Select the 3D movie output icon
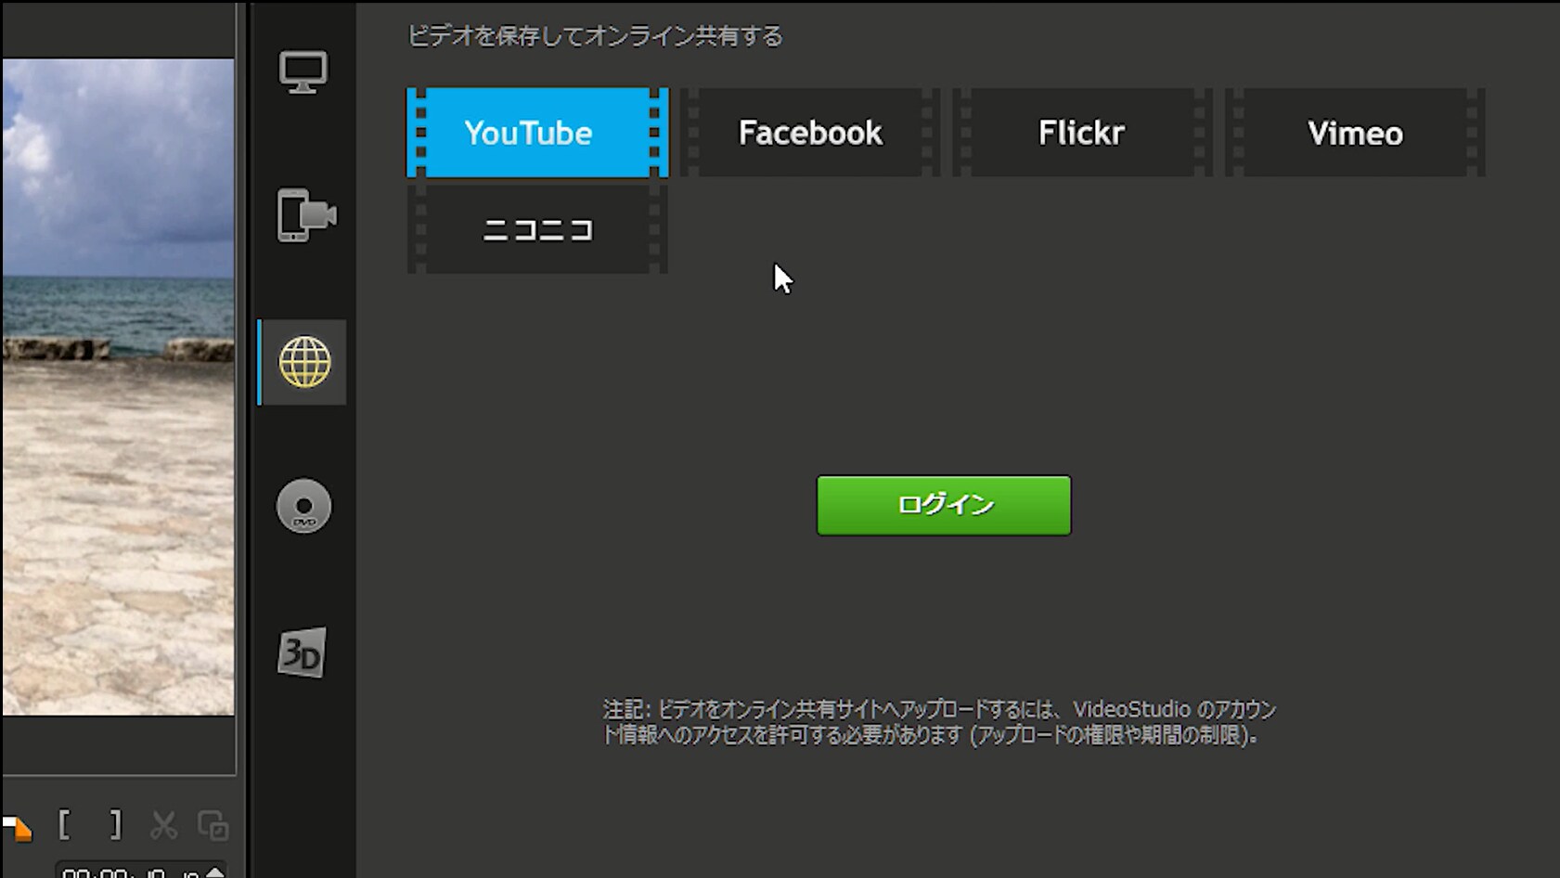 coord(302,652)
